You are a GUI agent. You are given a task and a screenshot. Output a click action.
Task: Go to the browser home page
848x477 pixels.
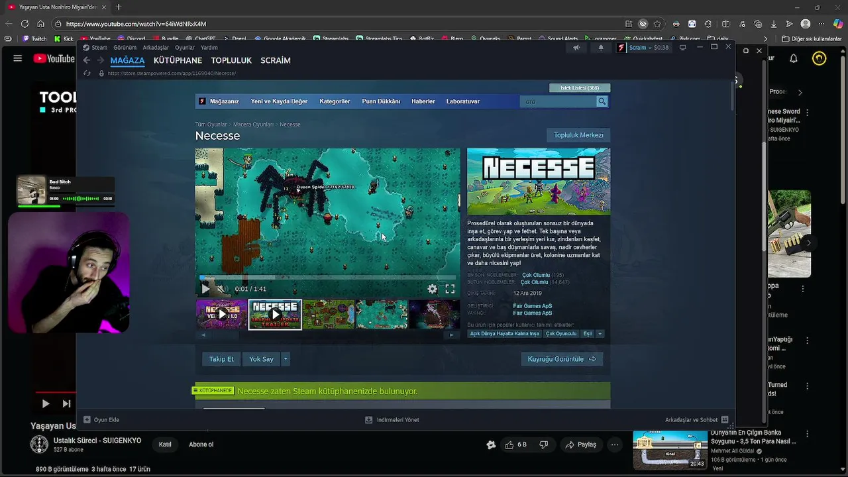40,24
